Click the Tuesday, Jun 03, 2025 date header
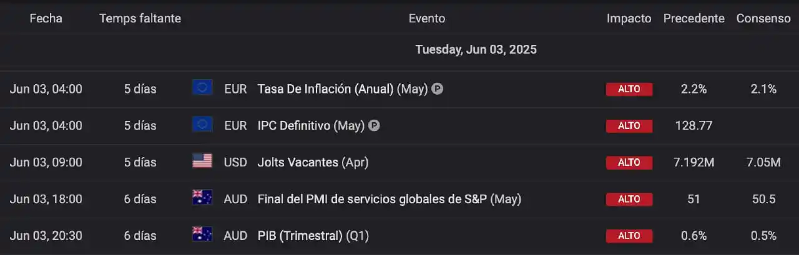Viewport: 799px width, 255px height. pos(476,49)
